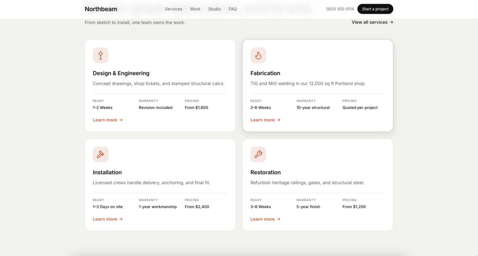Click the text '2–6 Weeks'
Viewport: 478px width, 256px height.
coord(261,107)
